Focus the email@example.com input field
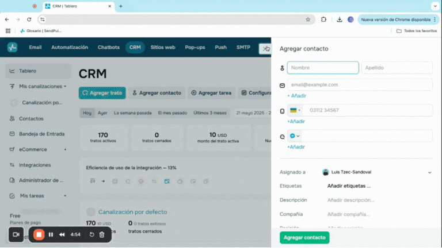This screenshot has height=248, width=442. [360, 84]
